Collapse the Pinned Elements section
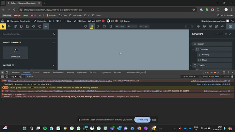235x132 pixels. (x=53, y=43)
